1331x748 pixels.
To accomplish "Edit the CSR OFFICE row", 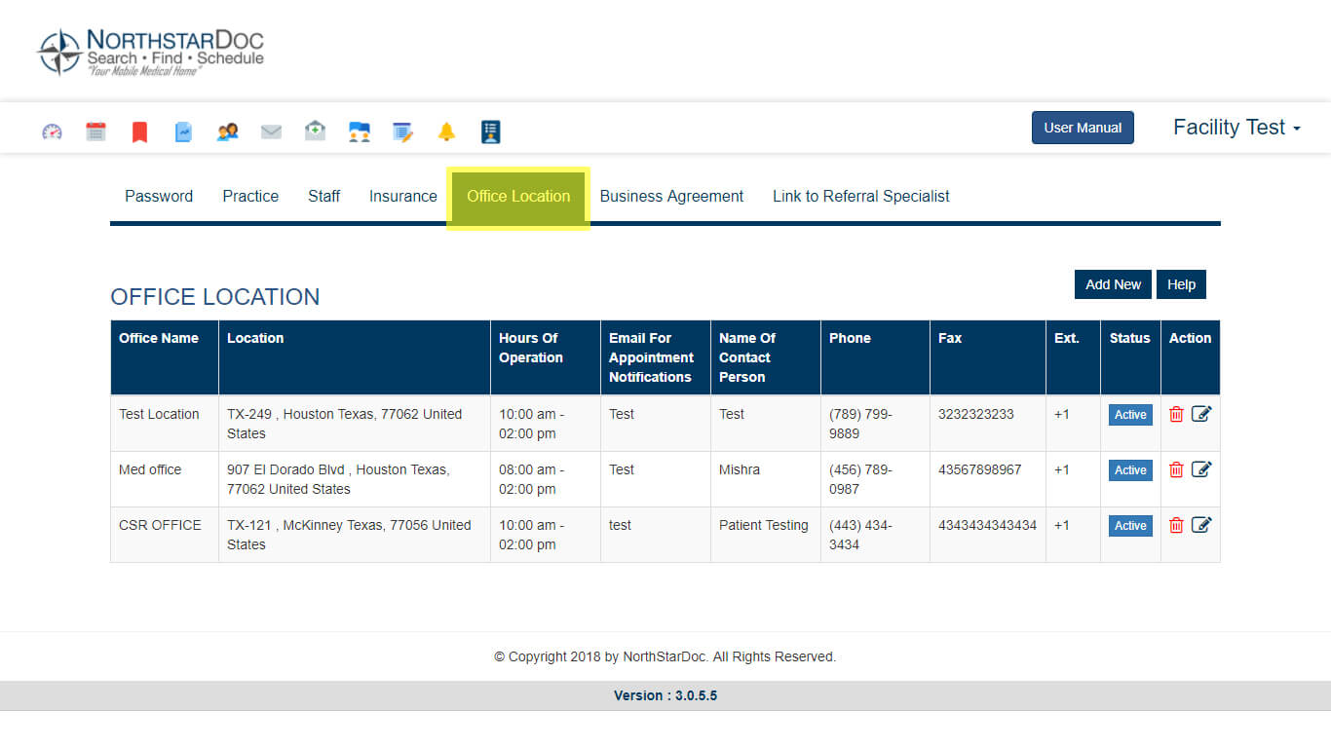I will pos(1201,525).
